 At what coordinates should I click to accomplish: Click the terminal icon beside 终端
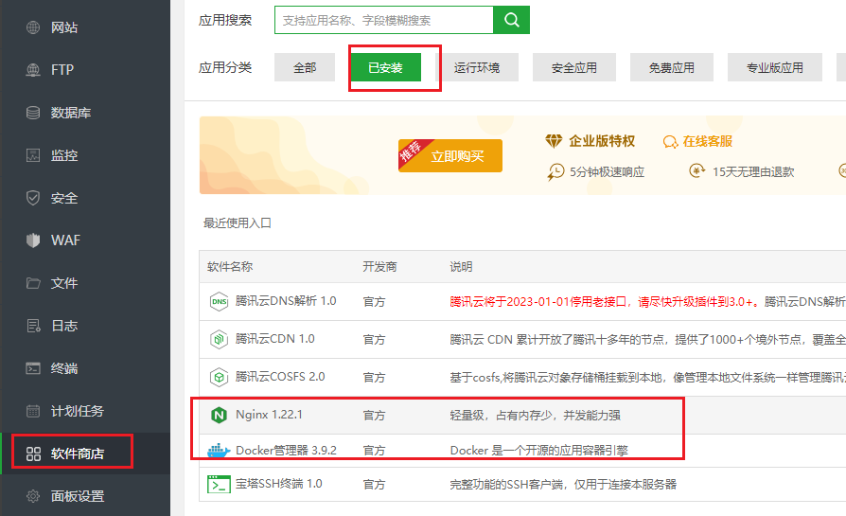[x=33, y=368]
